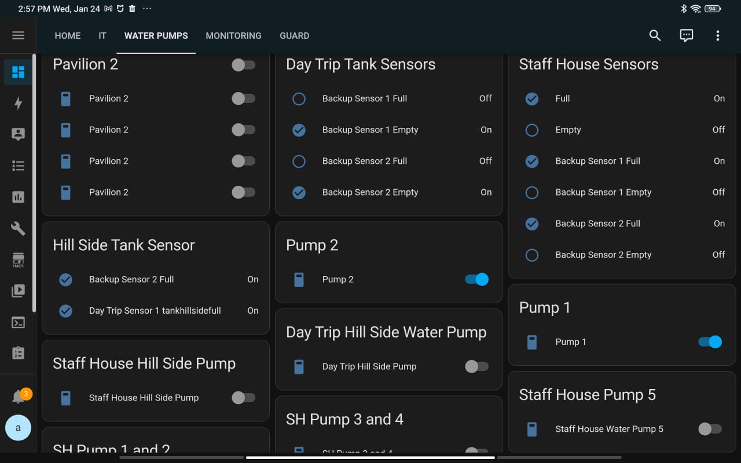The height and width of the screenshot is (463, 741).
Task: Open the search magnifier icon
Action: pyautogui.click(x=655, y=35)
